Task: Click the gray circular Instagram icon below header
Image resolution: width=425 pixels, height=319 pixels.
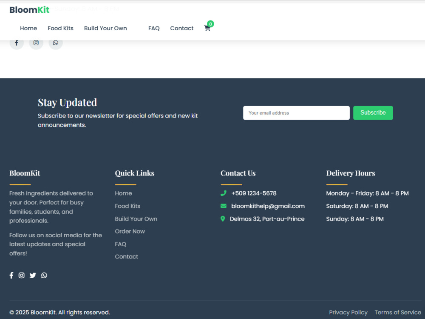Action: pos(36,43)
